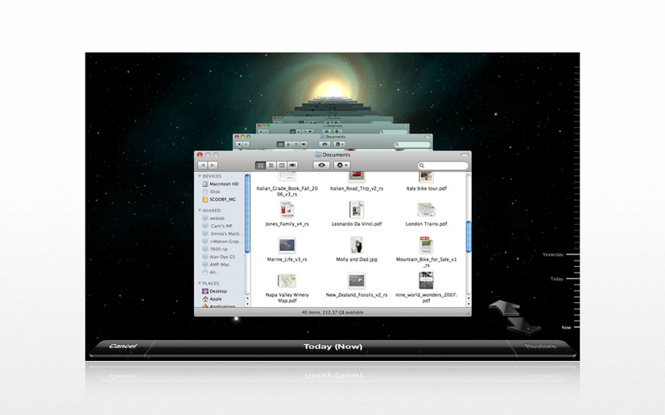Click the toolbar hide pill button
This screenshot has width=665, height=415.
465,155
